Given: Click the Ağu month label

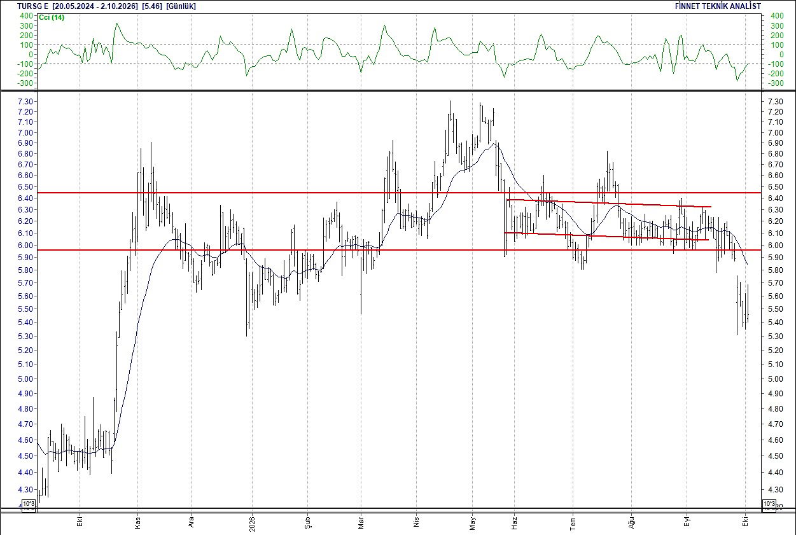Looking at the screenshot, I should coord(632,522).
